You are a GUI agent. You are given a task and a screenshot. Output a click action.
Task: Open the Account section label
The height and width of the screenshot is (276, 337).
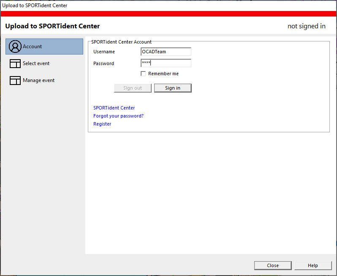tap(32, 46)
